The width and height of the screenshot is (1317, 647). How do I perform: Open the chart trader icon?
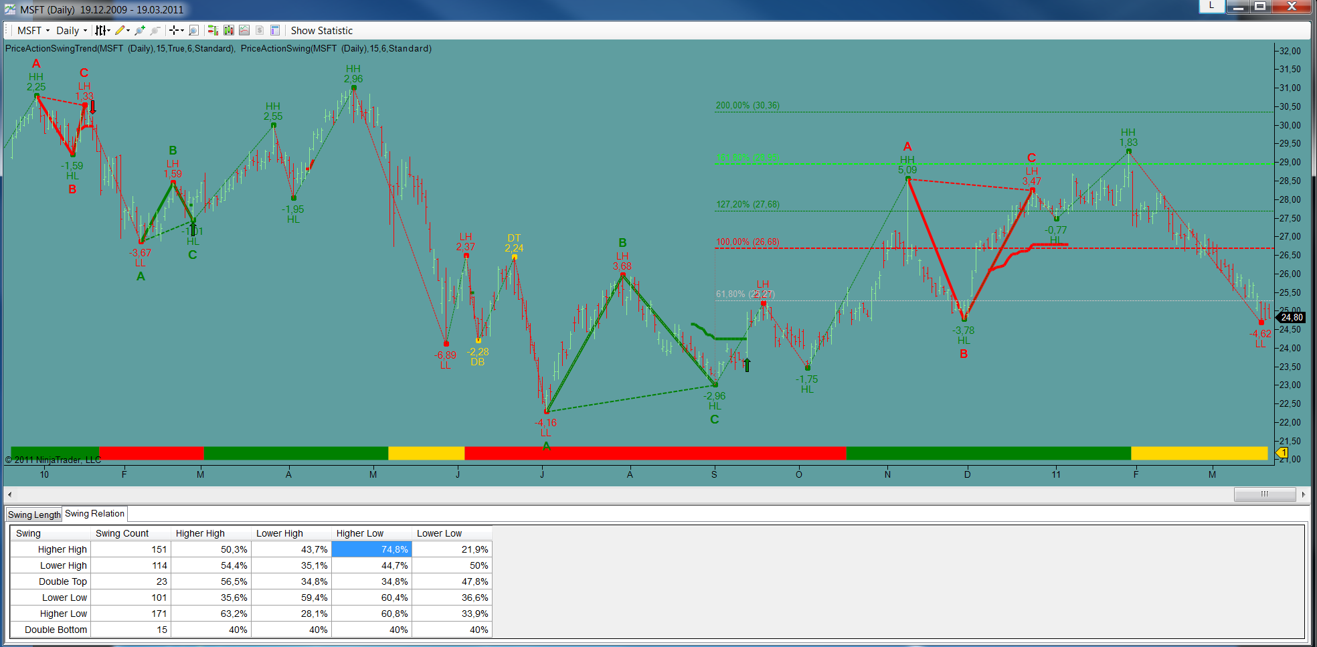tap(213, 30)
